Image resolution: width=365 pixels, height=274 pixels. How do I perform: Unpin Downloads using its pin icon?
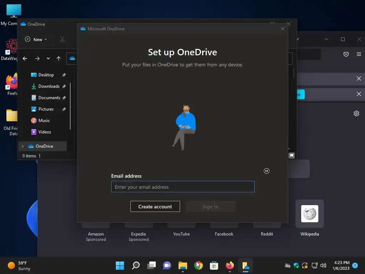point(64,86)
